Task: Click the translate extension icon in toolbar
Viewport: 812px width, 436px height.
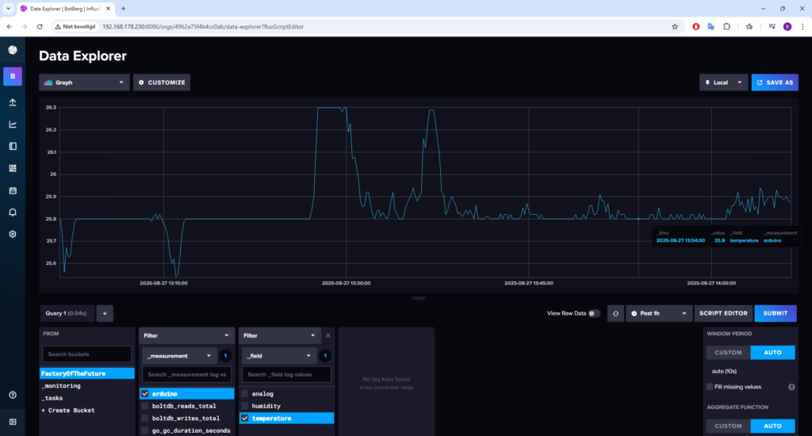Action: (711, 26)
